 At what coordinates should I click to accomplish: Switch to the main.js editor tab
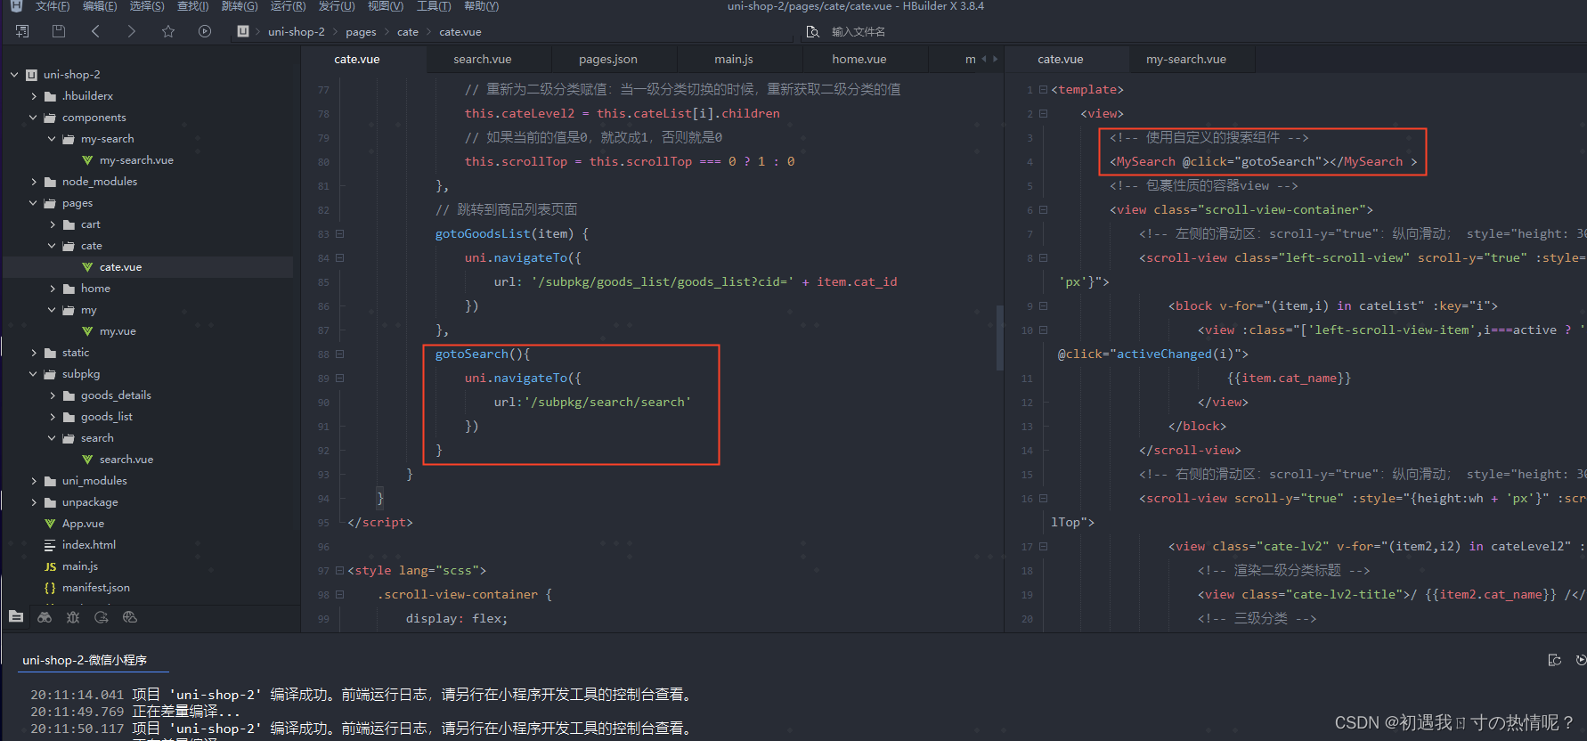click(x=734, y=60)
